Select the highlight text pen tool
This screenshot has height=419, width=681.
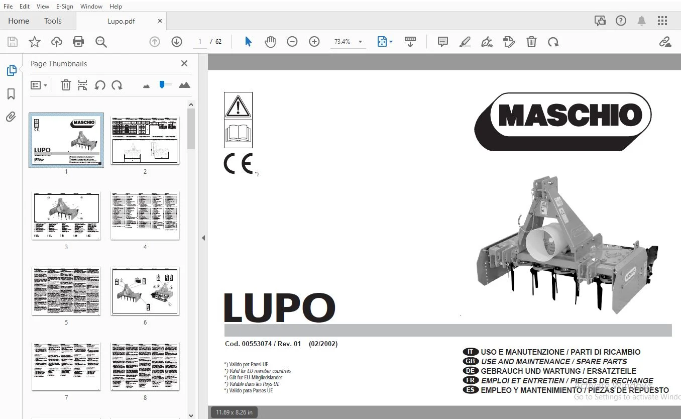click(x=465, y=42)
